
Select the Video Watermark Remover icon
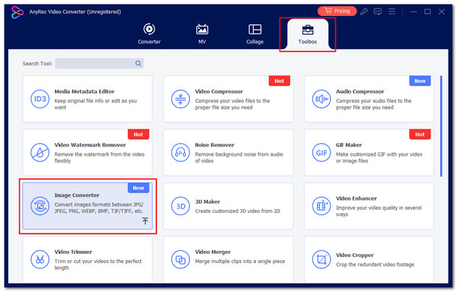coord(40,152)
